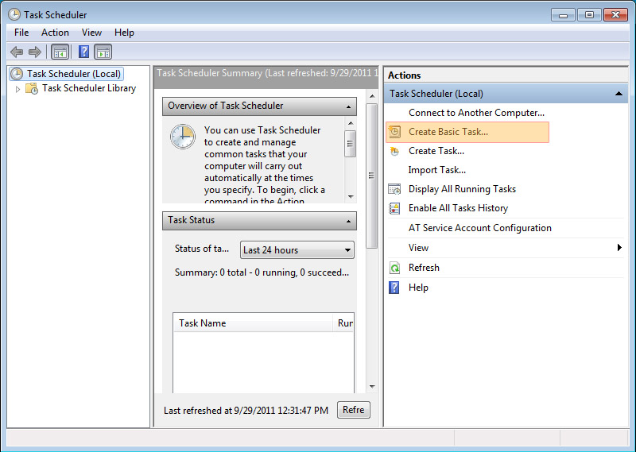The height and width of the screenshot is (452, 636).
Task: Expand the Task Scheduler Library tree node
Action: pyautogui.click(x=17, y=89)
